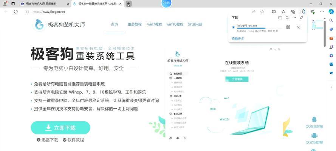Reload the current page

pos(15,12)
